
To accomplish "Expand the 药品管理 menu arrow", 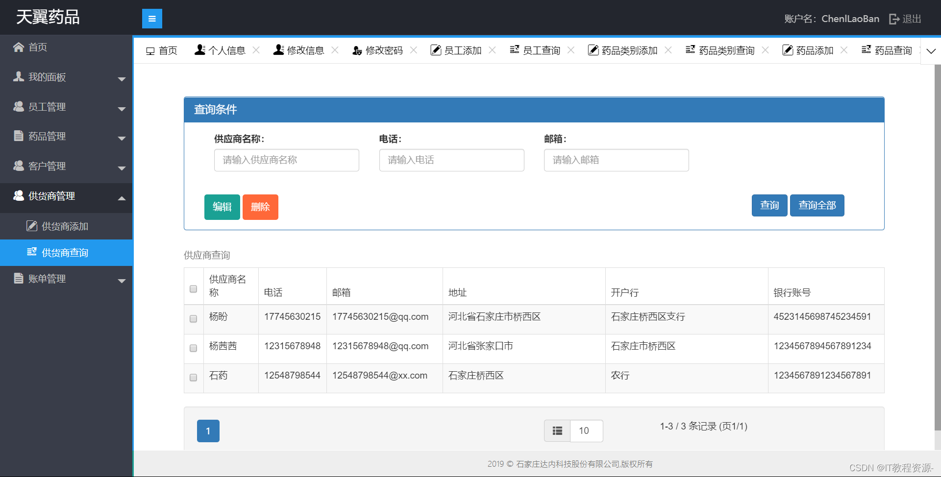I will (122, 139).
